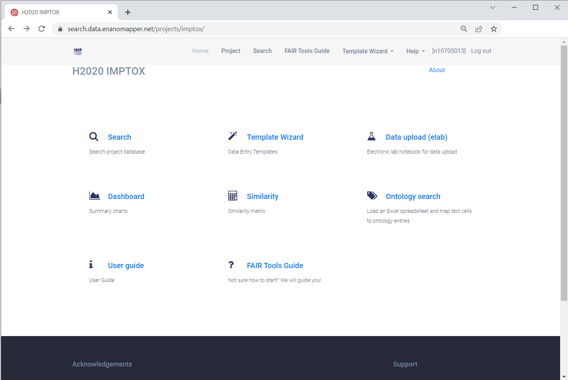Click the tags icon for Ontology search
568x380 pixels.
click(x=372, y=196)
